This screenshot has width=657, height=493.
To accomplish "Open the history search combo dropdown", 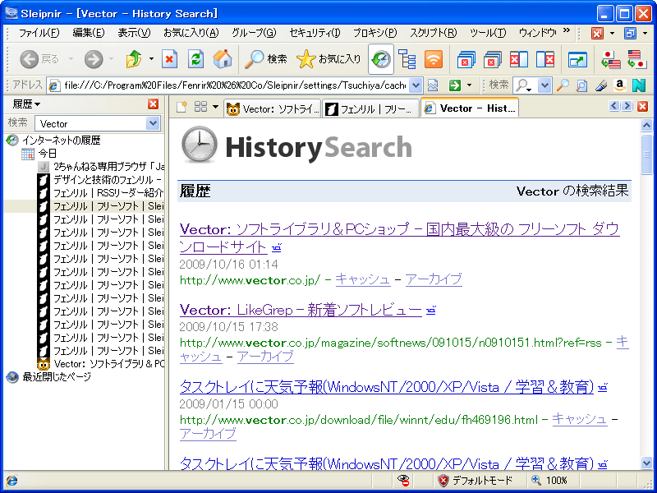I will 153,123.
